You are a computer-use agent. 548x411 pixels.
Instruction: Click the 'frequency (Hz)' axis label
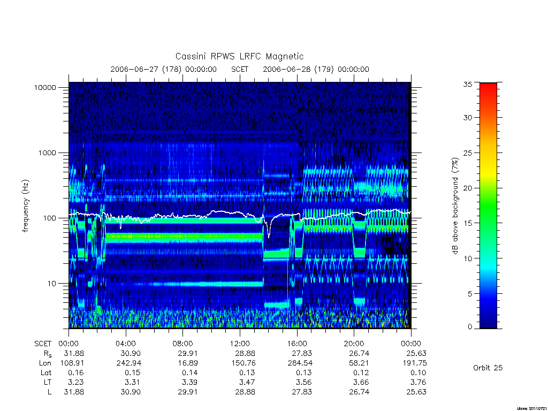pos(26,206)
